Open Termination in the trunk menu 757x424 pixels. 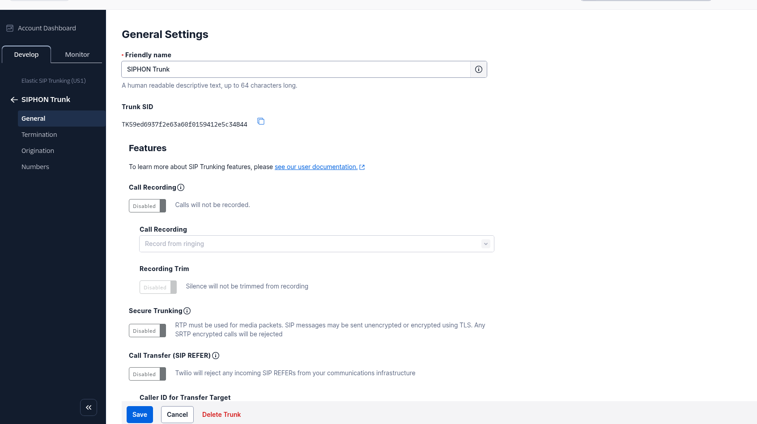point(39,135)
